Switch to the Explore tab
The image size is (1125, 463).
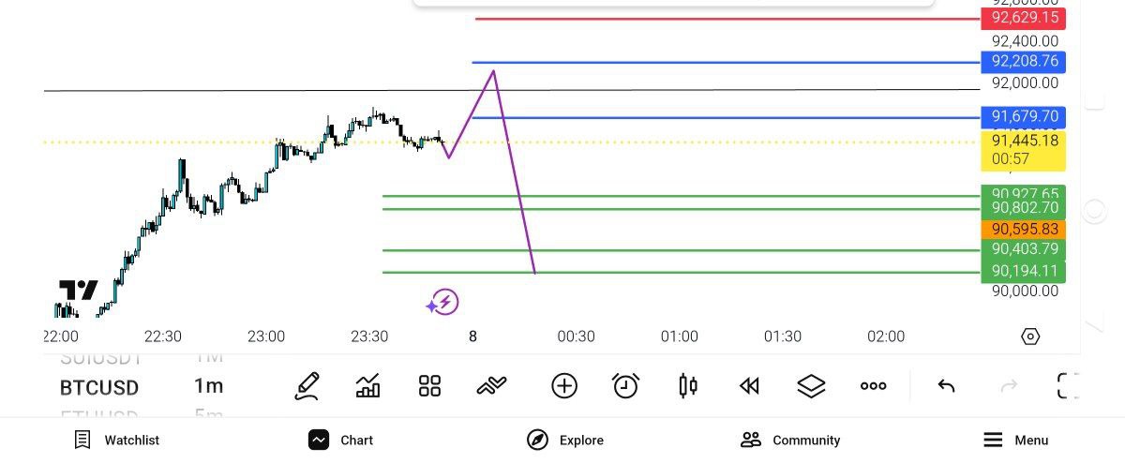point(564,440)
